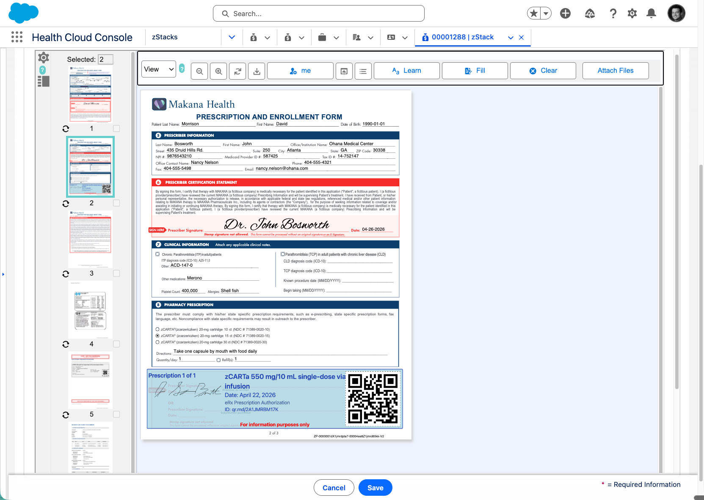
Task: Select zCARTA 15 ct cartridge radio
Action: (157, 336)
